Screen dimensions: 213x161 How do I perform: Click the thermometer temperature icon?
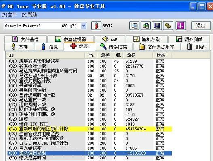[x=96, y=25]
